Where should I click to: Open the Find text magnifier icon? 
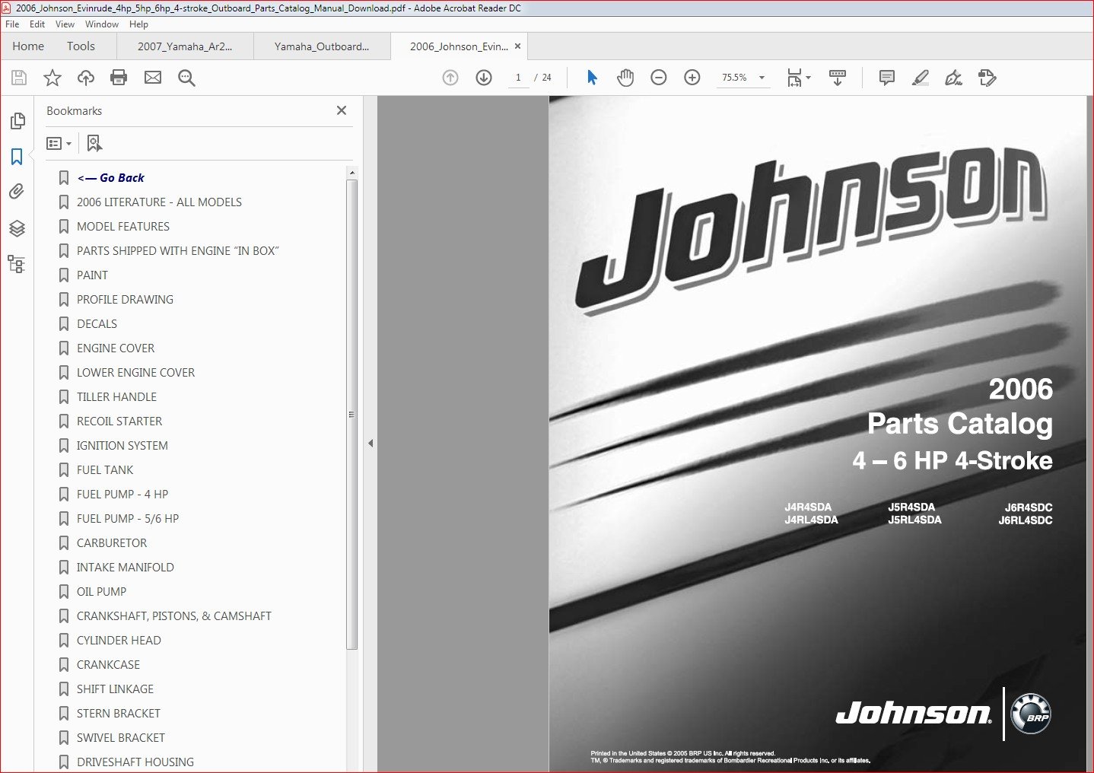pyautogui.click(x=186, y=78)
